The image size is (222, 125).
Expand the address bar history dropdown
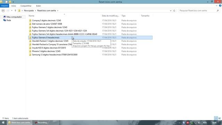coord(171,11)
